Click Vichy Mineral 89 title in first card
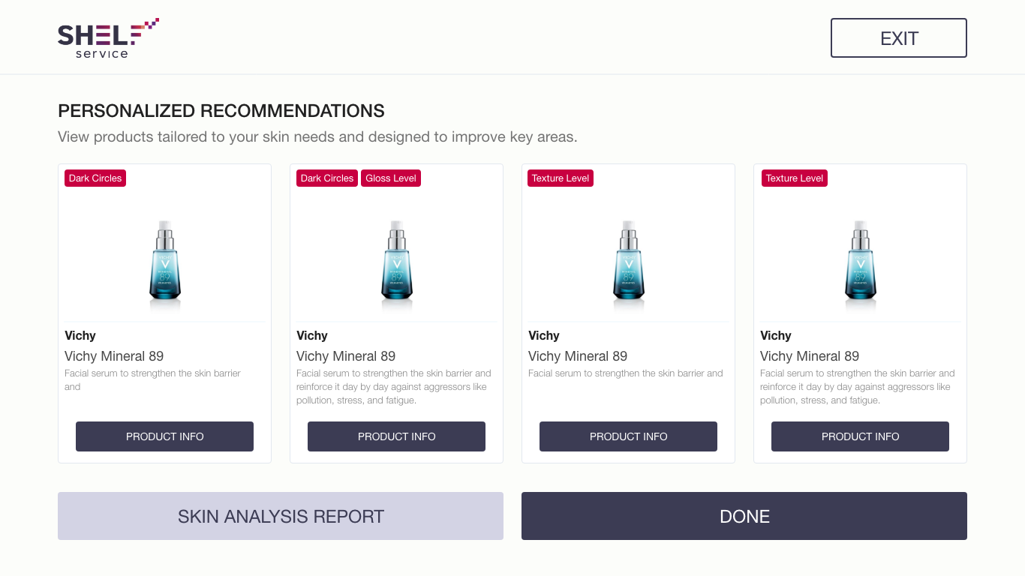This screenshot has width=1025, height=576. [114, 356]
